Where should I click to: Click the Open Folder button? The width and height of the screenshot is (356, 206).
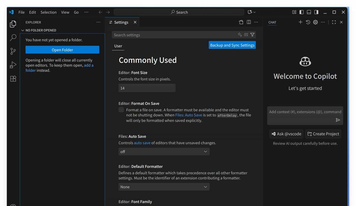point(62,50)
